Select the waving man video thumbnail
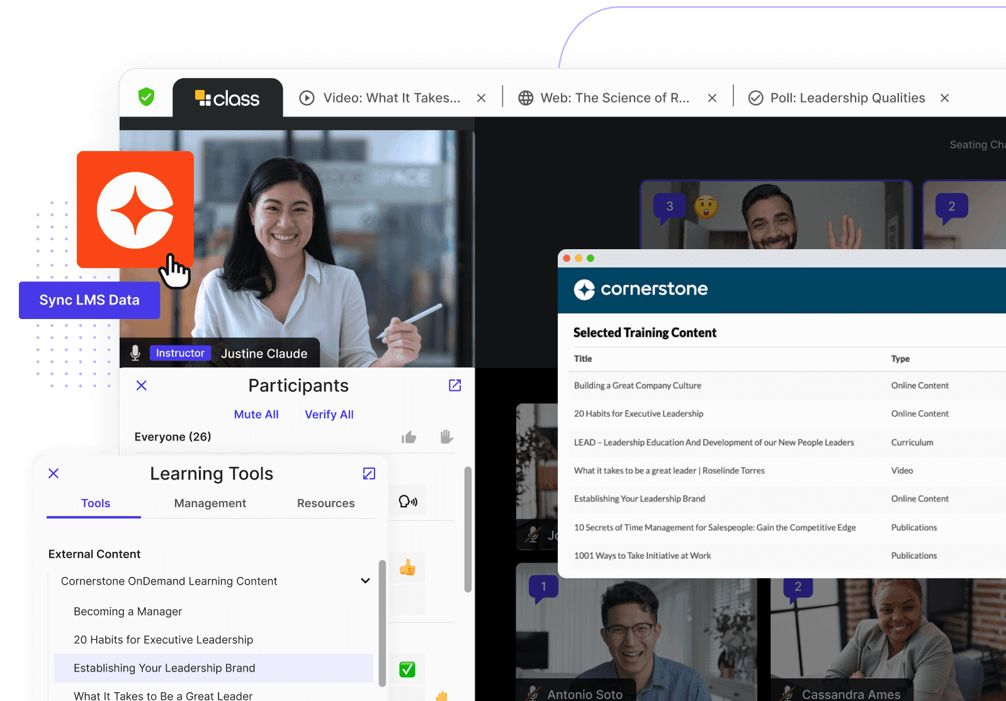This screenshot has width=1006, height=701. tap(776, 215)
